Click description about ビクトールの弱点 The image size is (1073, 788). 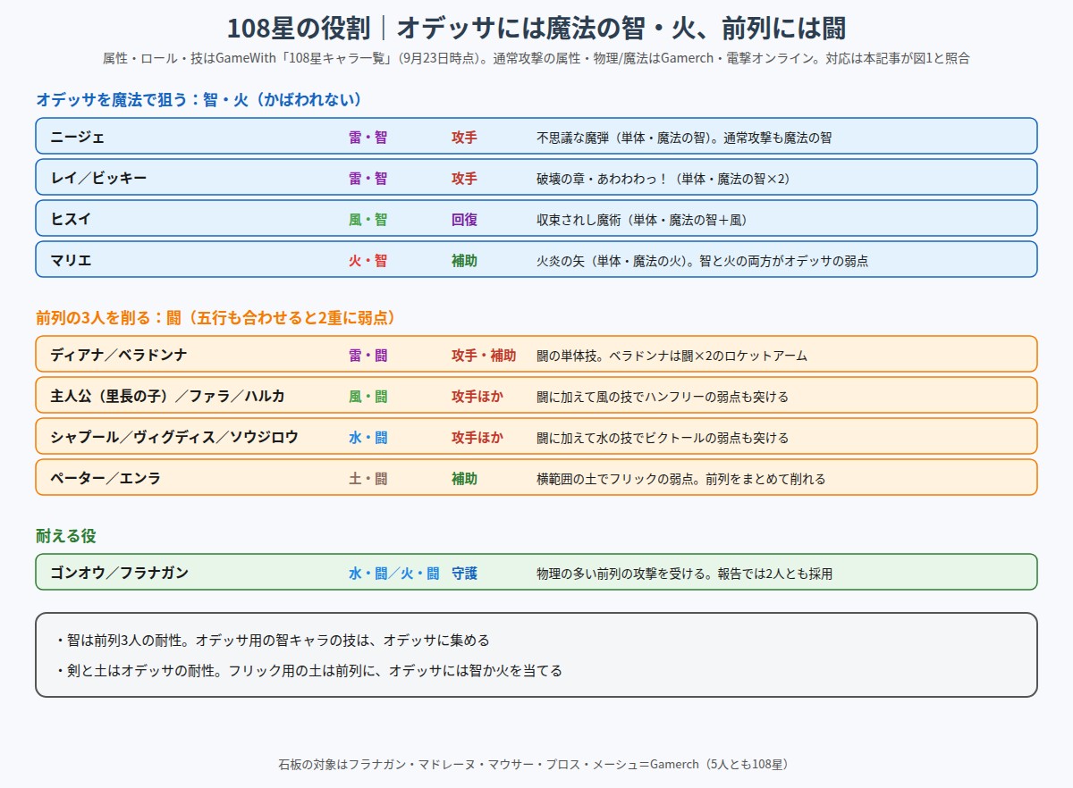(663, 439)
